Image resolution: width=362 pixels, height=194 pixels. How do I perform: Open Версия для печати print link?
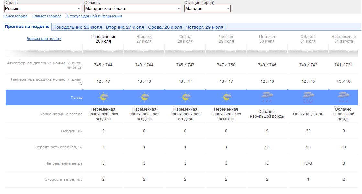[x=44, y=39]
